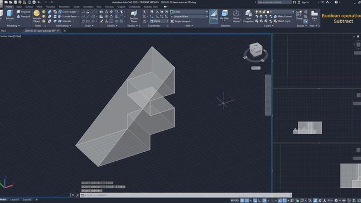Viewport: 361px width, 203px height.
Task: Click the Smooth Object mesh tool
Action: (36, 16)
